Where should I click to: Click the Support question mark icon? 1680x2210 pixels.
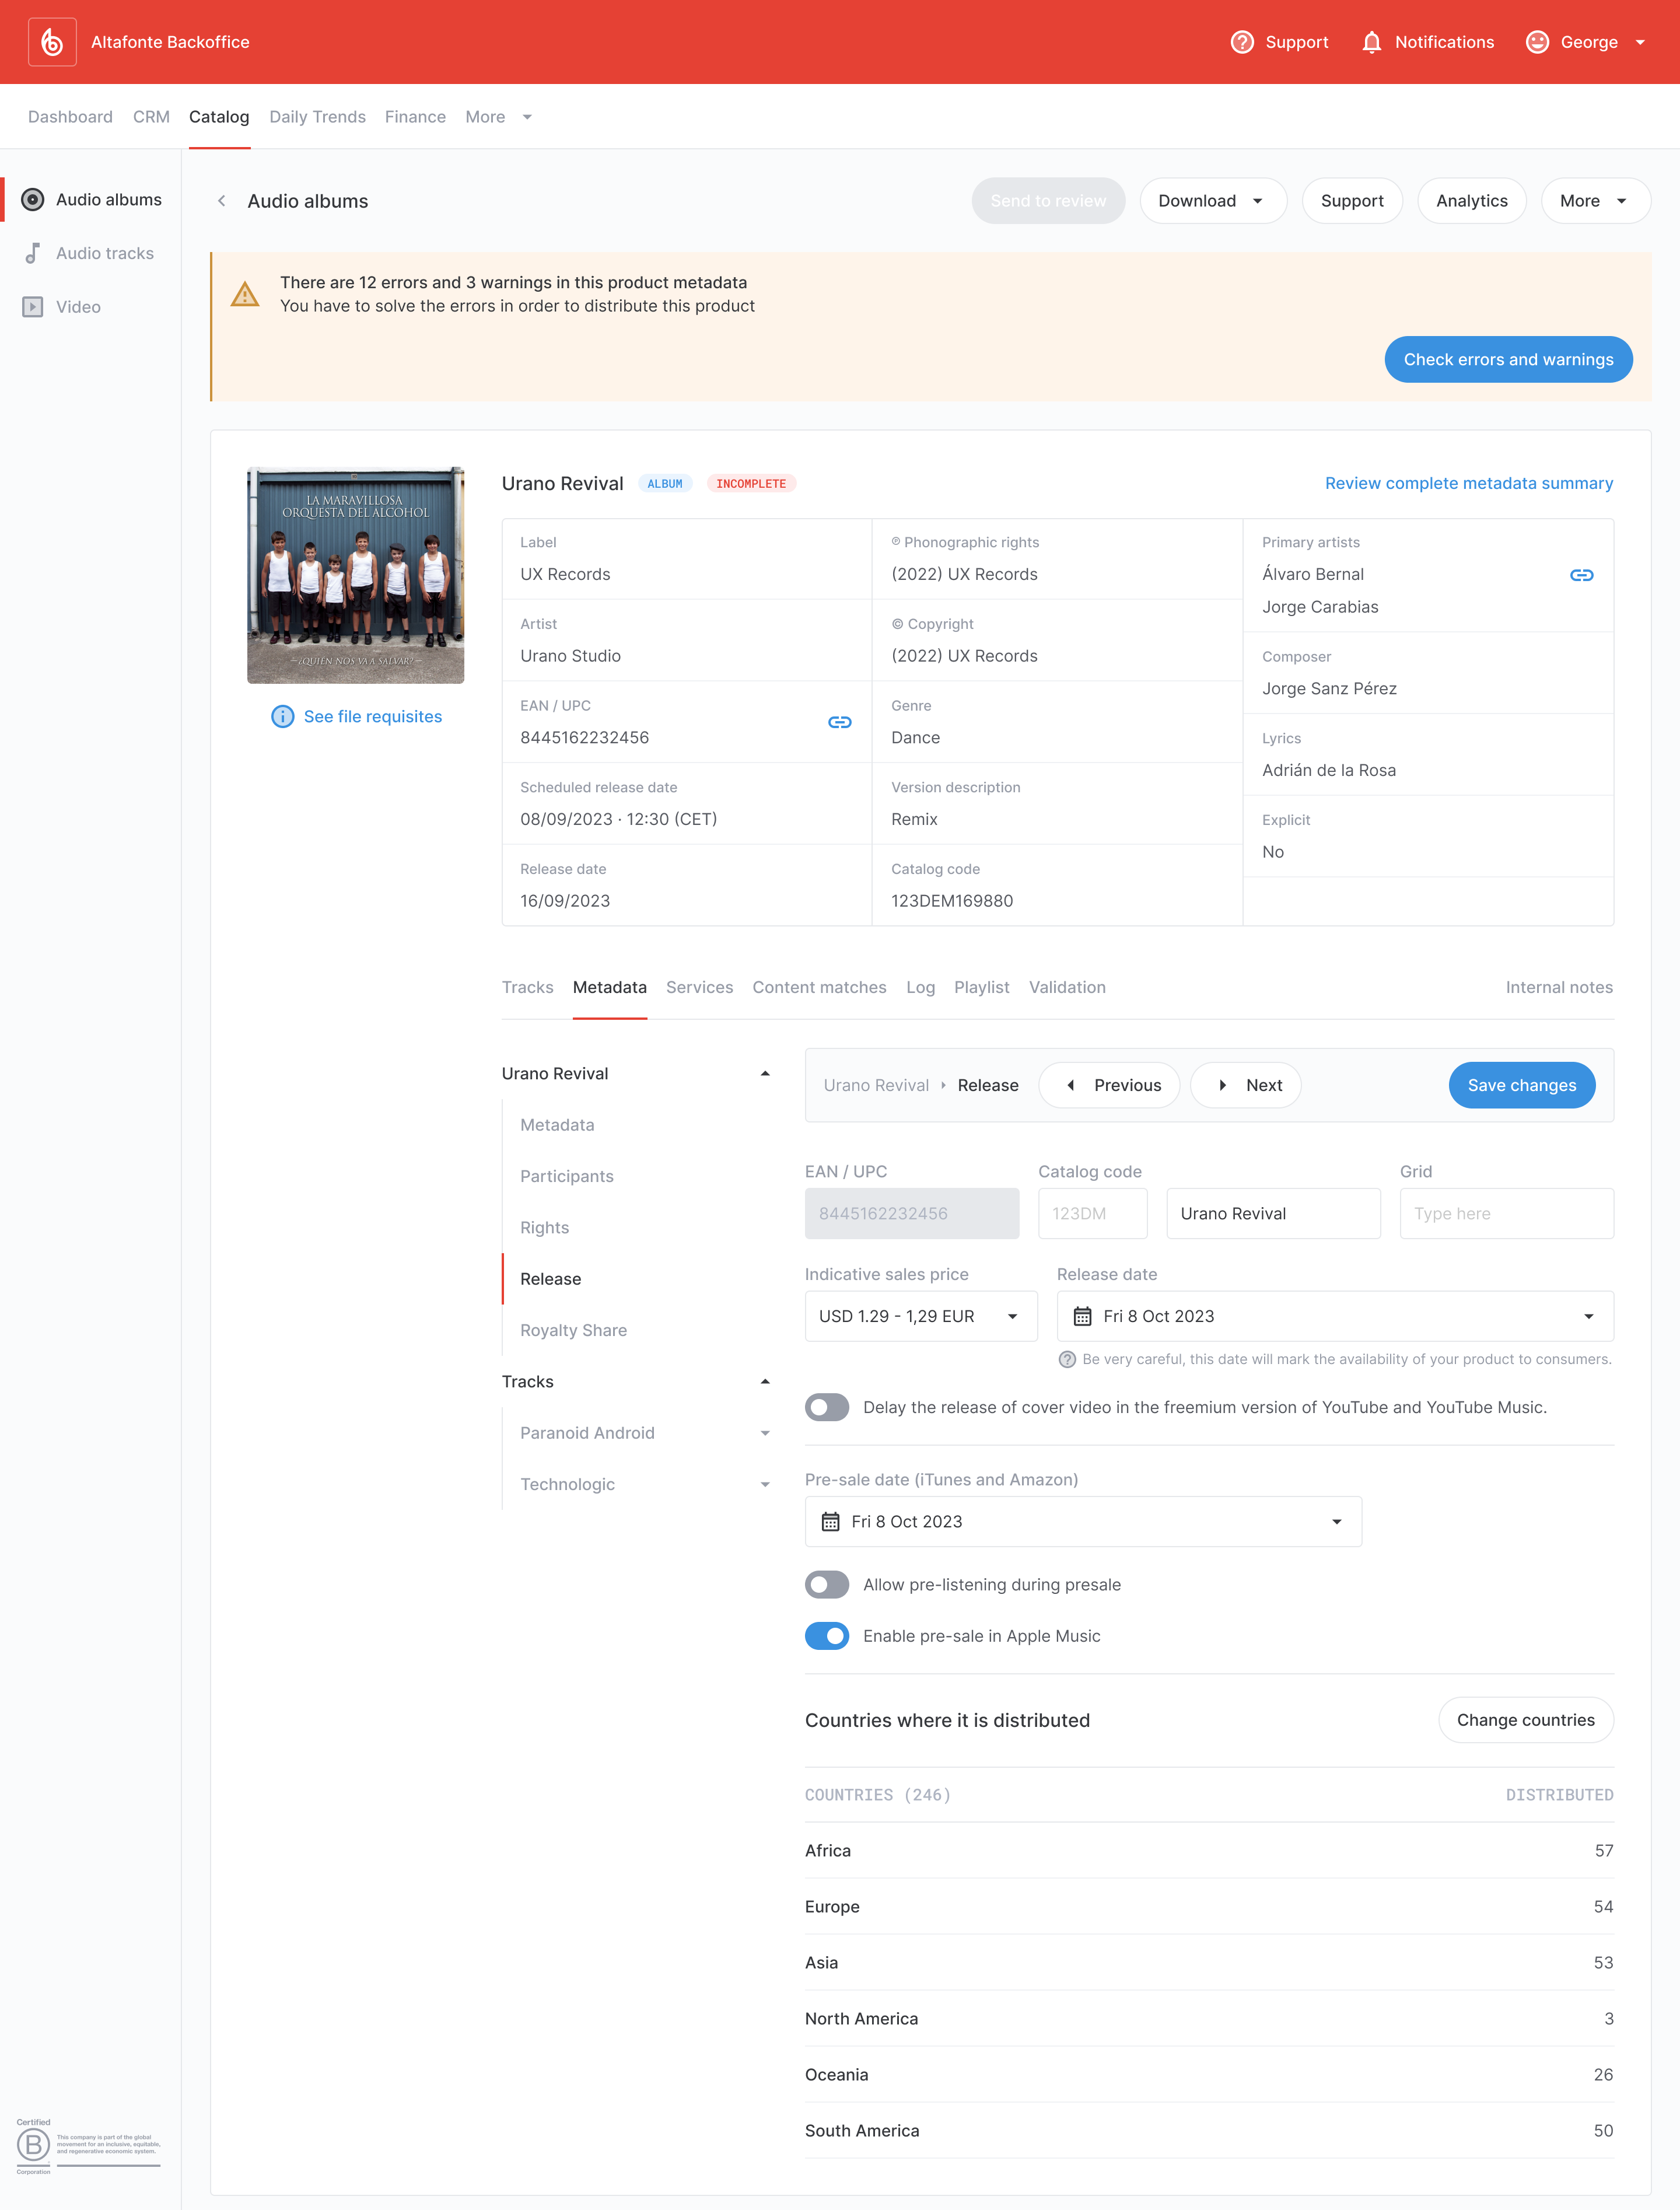coord(1242,42)
